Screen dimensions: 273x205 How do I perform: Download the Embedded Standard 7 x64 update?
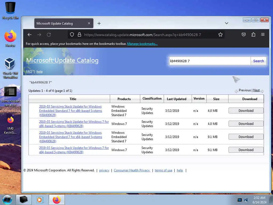[246, 137]
